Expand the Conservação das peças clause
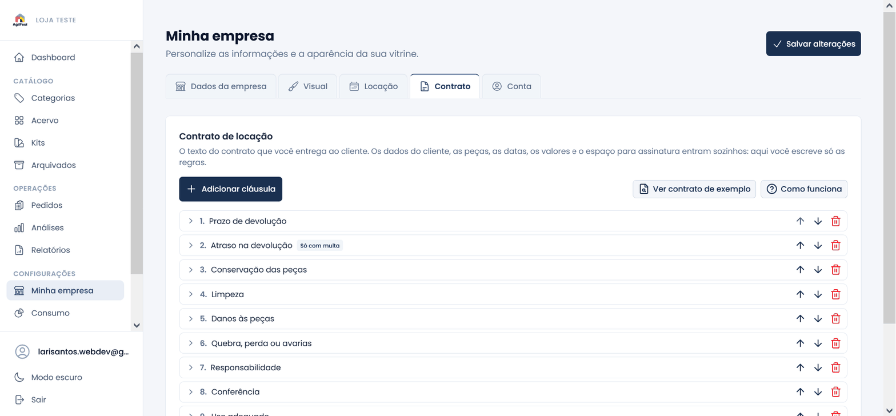This screenshot has height=416, width=896. pos(191,270)
